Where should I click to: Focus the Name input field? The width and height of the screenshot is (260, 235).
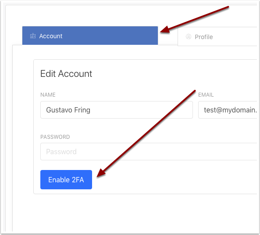(117, 110)
